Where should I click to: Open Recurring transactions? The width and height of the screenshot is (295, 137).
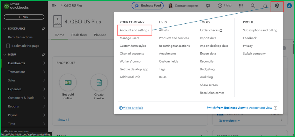[x=175, y=46]
